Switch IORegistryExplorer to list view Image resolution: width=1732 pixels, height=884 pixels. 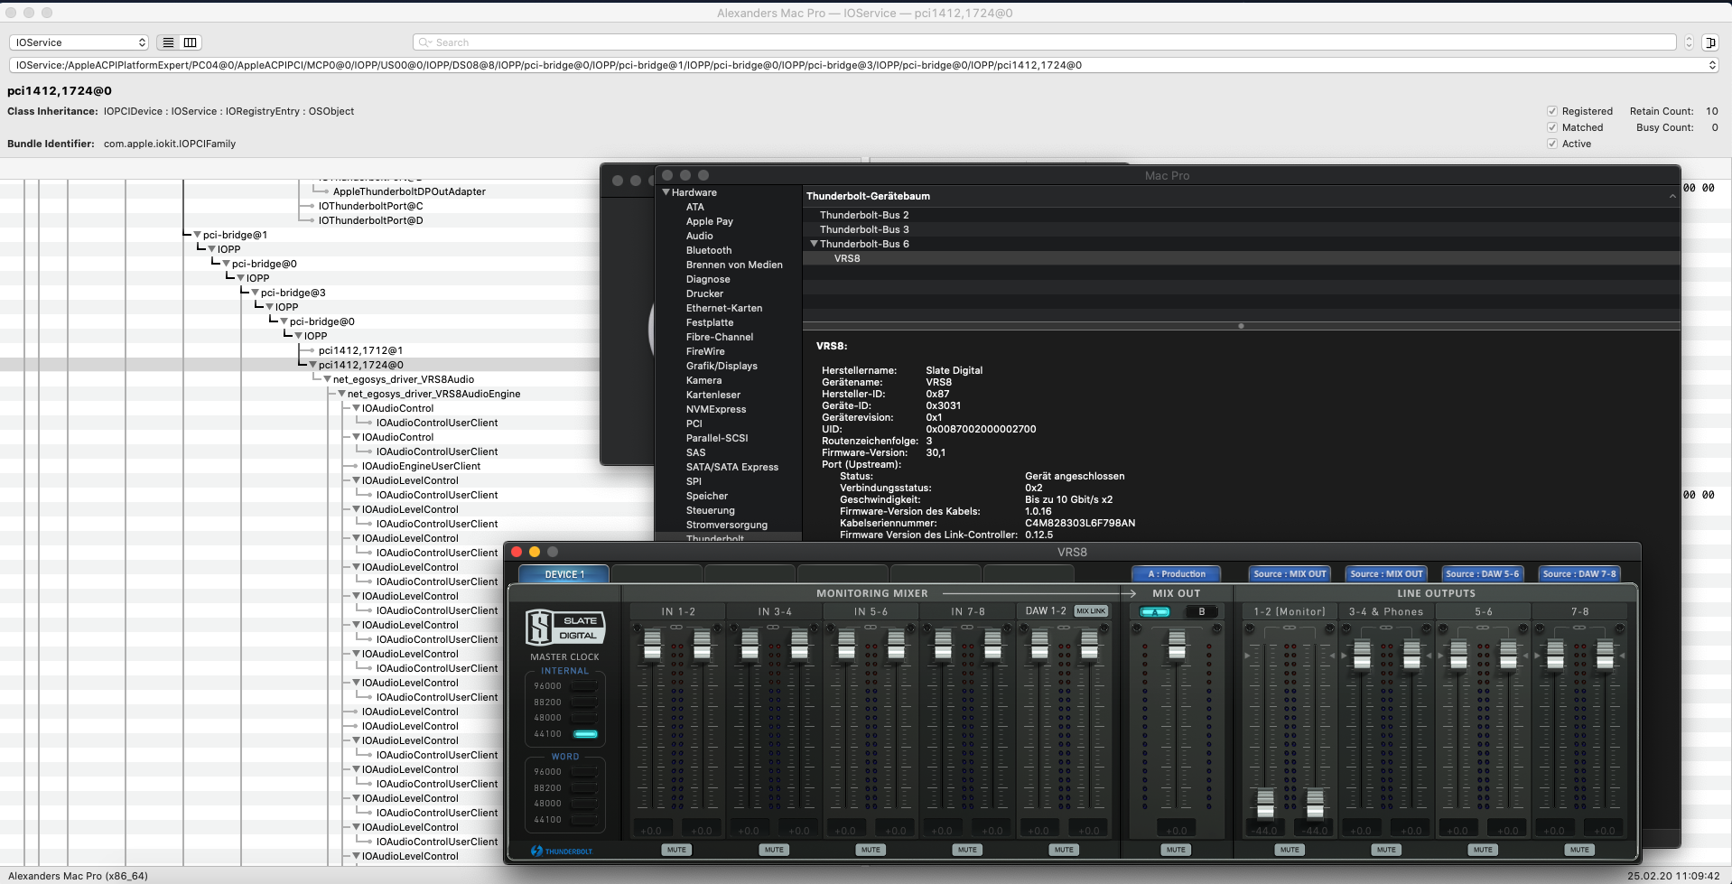tap(168, 42)
